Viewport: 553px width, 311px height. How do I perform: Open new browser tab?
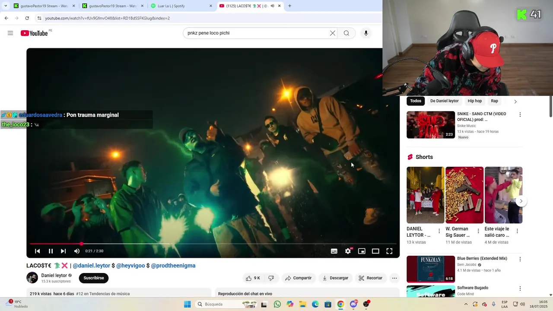(x=289, y=6)
